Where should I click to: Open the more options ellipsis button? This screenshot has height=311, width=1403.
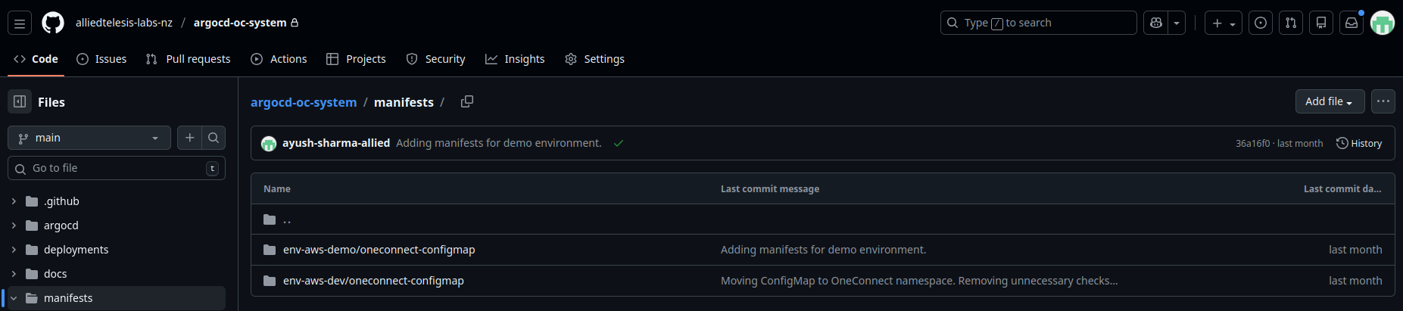pyautogui.click(x=1383, y=101)
